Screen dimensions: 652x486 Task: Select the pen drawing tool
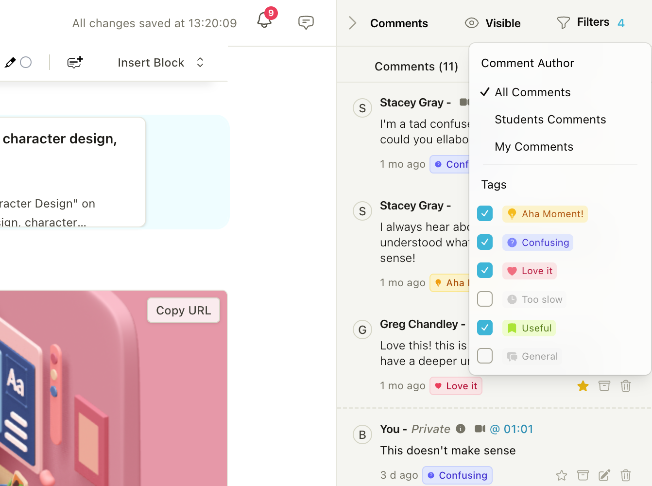(10, 63)
